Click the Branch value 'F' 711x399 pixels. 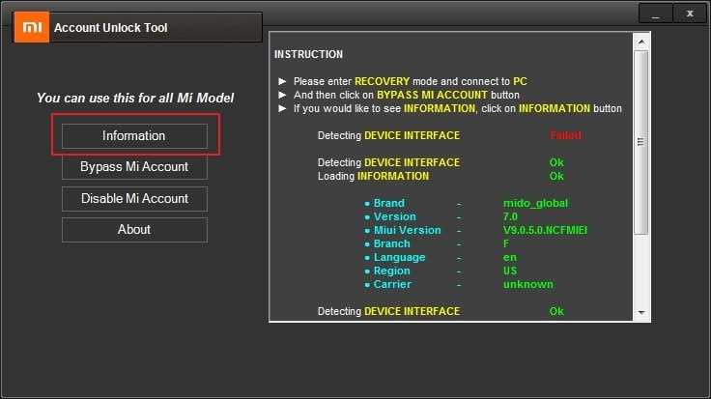point(506,243)
